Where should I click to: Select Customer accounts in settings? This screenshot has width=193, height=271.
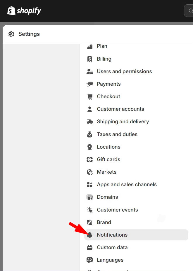[120, 109]
